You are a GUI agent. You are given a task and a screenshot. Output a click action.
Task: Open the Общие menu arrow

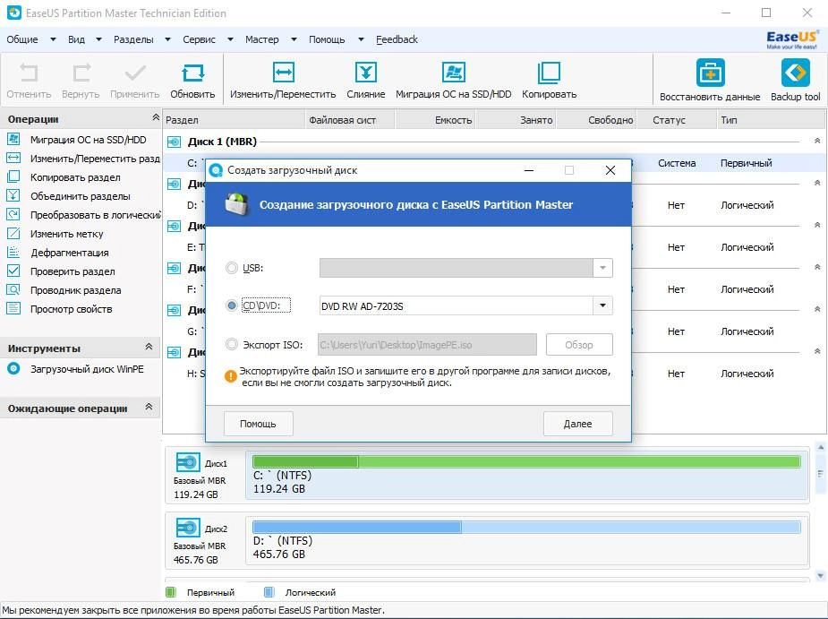click(53, 39)
